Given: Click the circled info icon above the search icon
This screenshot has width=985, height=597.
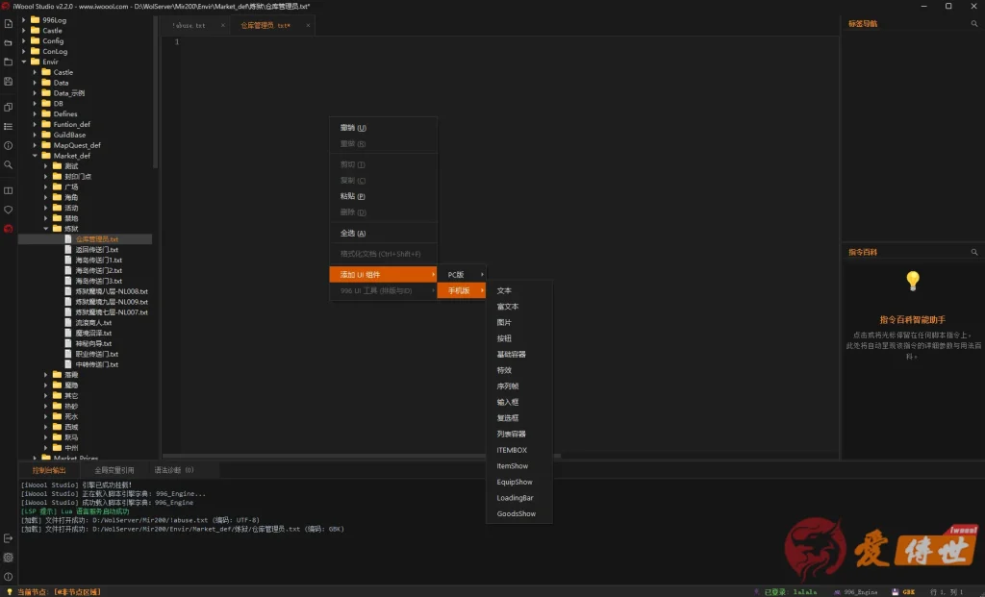Looking at the screenshot, I should pyautogui.click(x=8, y=145).
